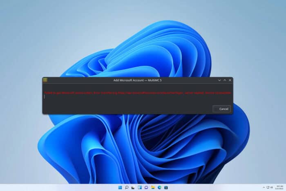Screen dimensions: 286x191
Task: Open File Explorer from taskbar
Action: [x=153, y=188]
